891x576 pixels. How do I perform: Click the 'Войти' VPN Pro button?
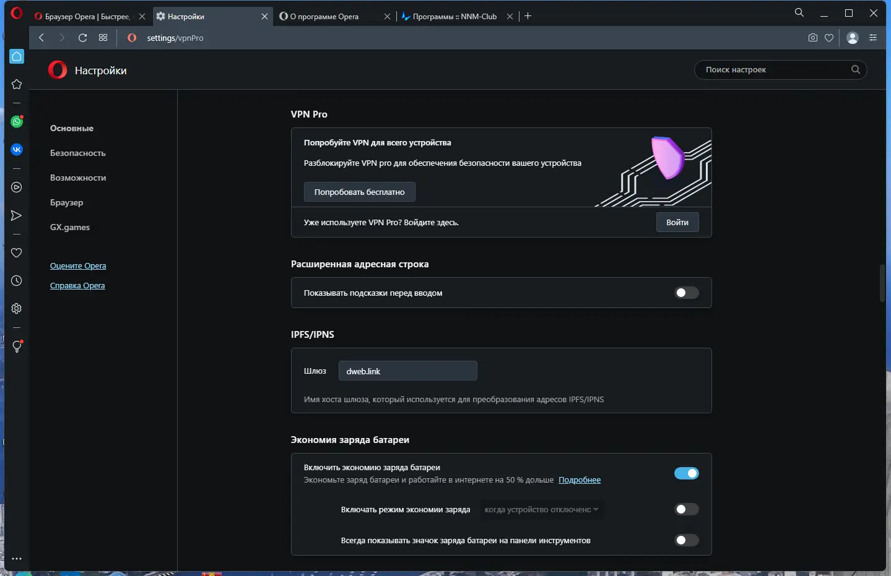pyautogui.click(x=677, y=222)
